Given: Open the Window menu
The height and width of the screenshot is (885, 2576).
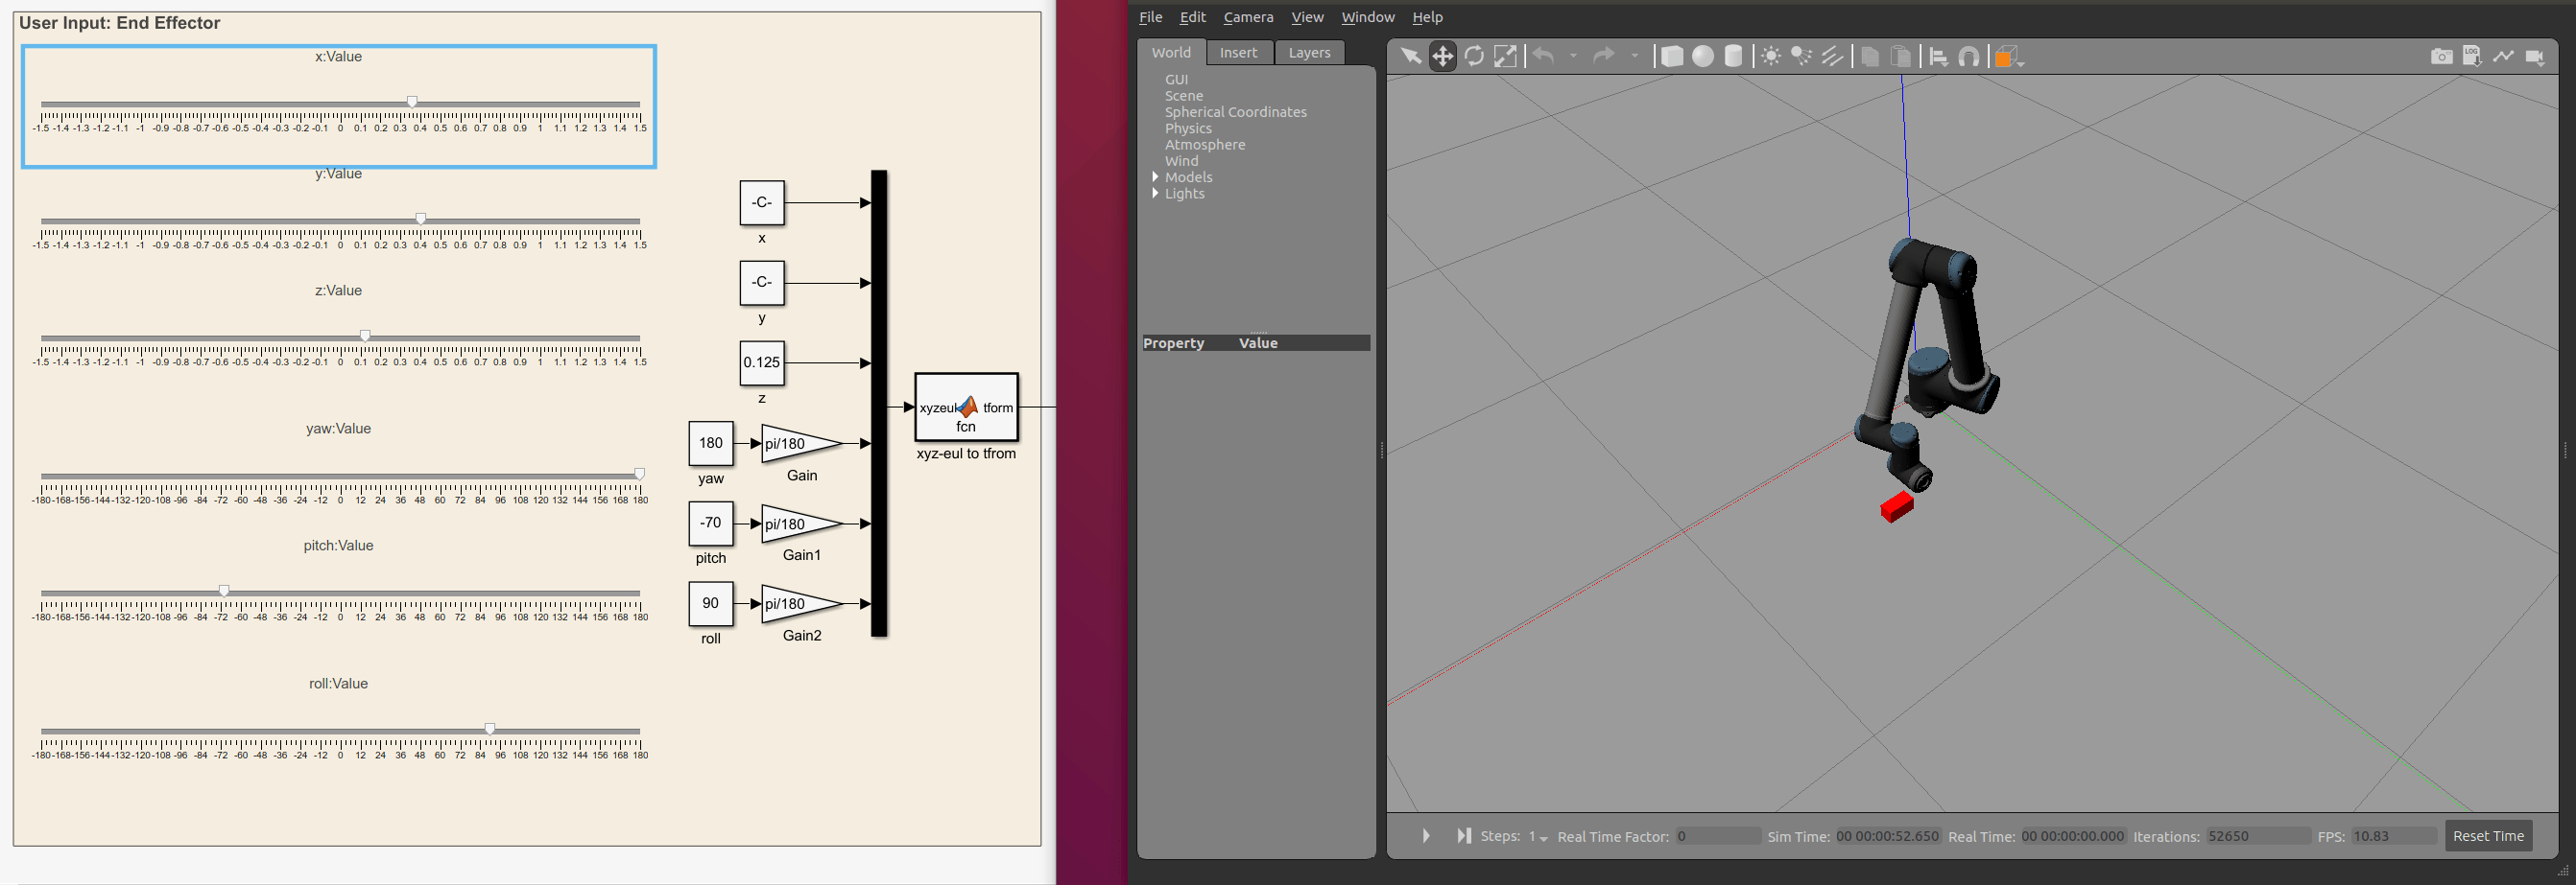Looking at the screenshot, I should tap(1367, 17).
